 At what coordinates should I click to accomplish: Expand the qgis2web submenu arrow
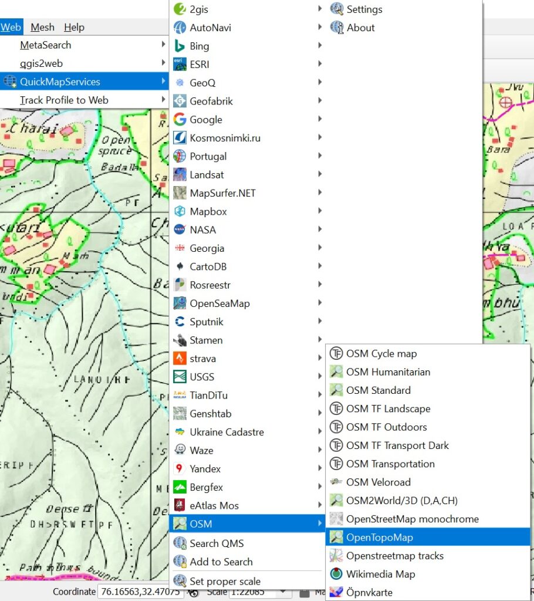(x=163, y=63)
